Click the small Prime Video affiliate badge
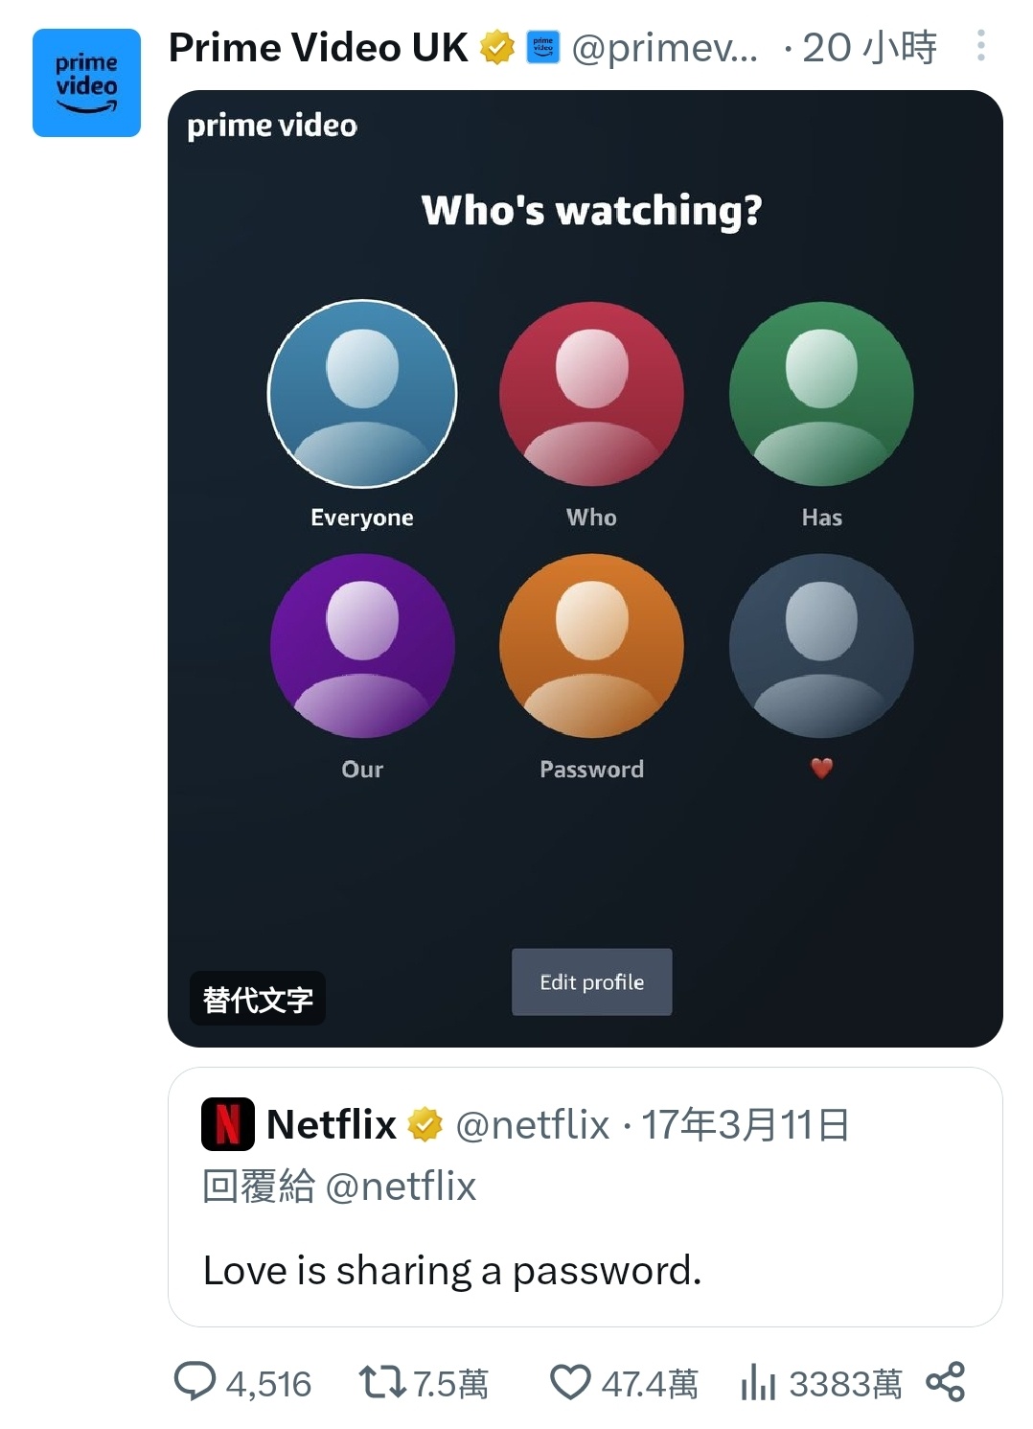 [x=543, y=47]
